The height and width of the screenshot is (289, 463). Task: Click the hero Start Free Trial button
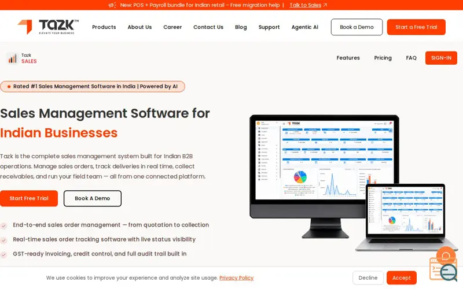[29, 198]
